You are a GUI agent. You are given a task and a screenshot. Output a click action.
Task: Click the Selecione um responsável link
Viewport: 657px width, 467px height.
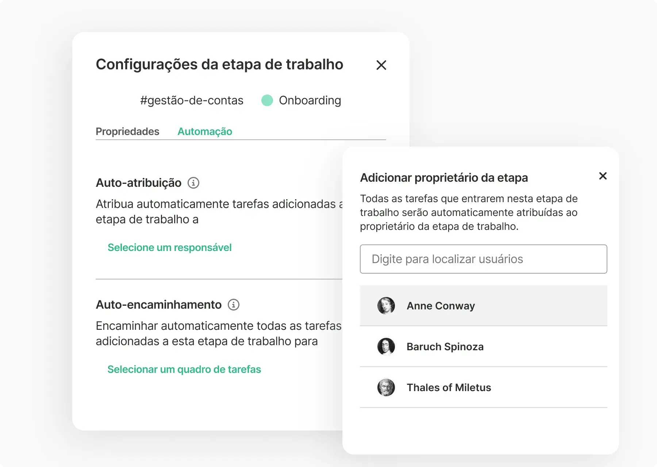[169, 247]
